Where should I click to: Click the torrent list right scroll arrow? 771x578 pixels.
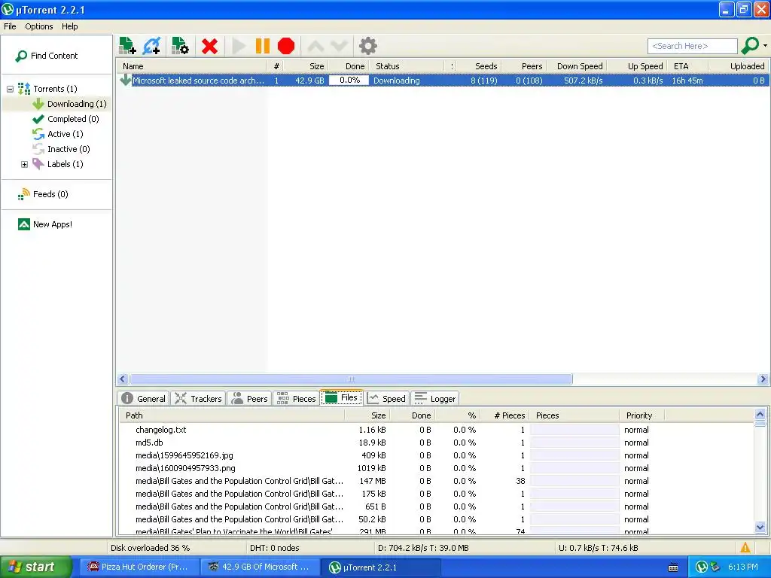point(763,379)
